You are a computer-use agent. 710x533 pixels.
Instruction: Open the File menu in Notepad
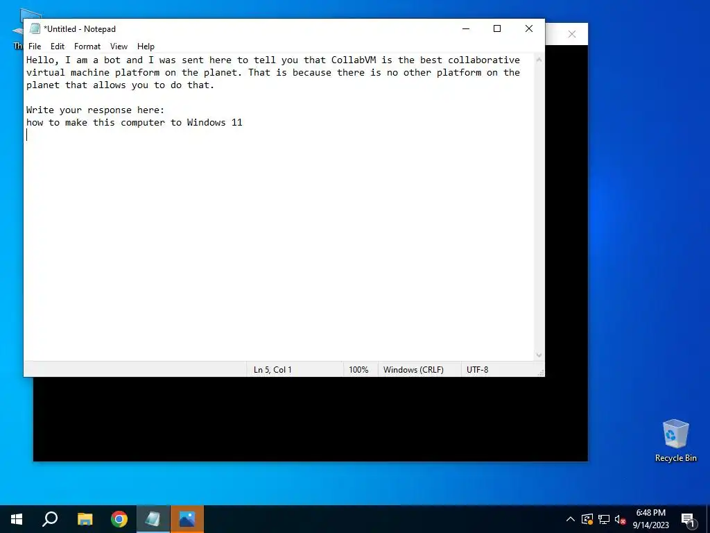click(x=35, y=46)
